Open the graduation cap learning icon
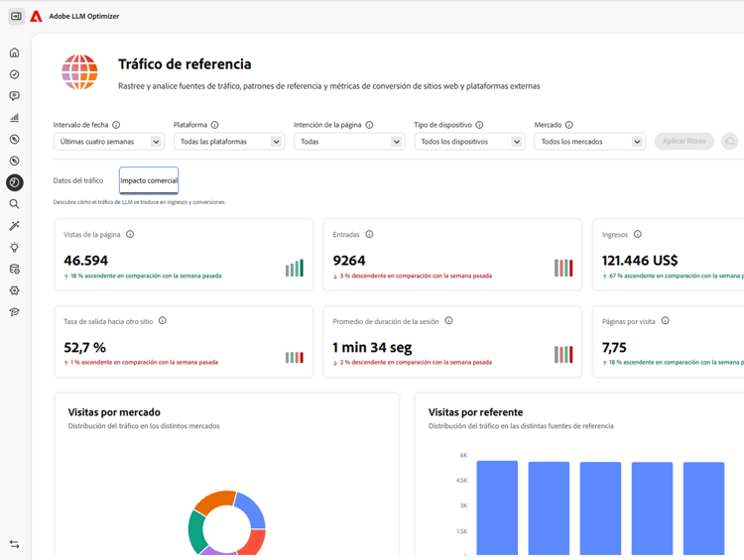Image resolution: width=744 pixels, height=560 pixels. pos(15,312)
